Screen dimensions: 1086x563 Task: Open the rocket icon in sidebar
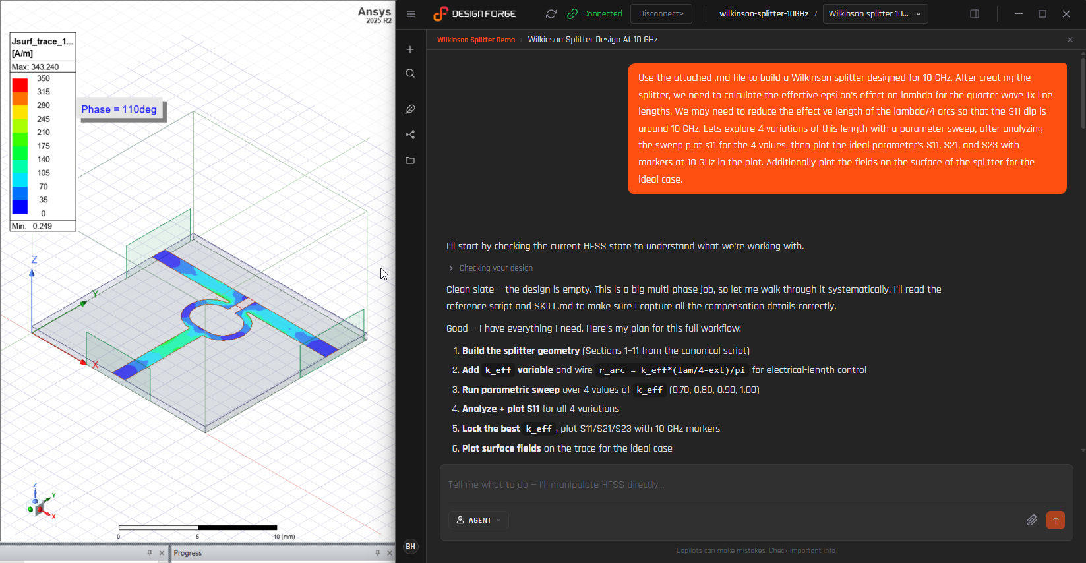(410, 109)
